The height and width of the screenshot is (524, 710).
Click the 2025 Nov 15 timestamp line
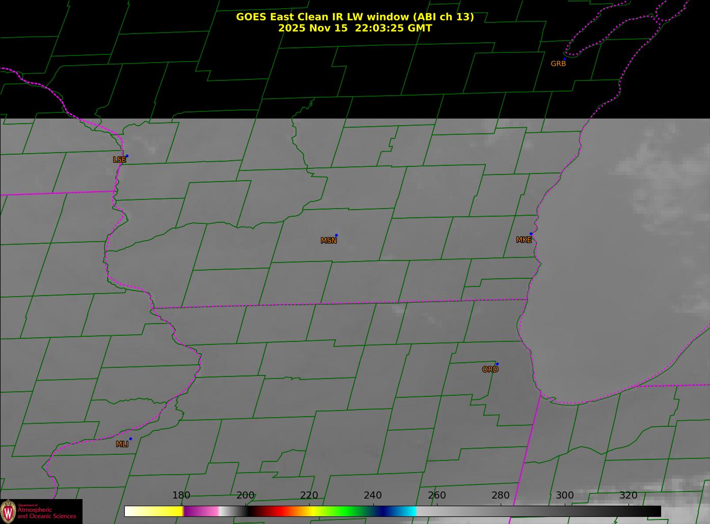pyautogui.click(x=354, y=28)
